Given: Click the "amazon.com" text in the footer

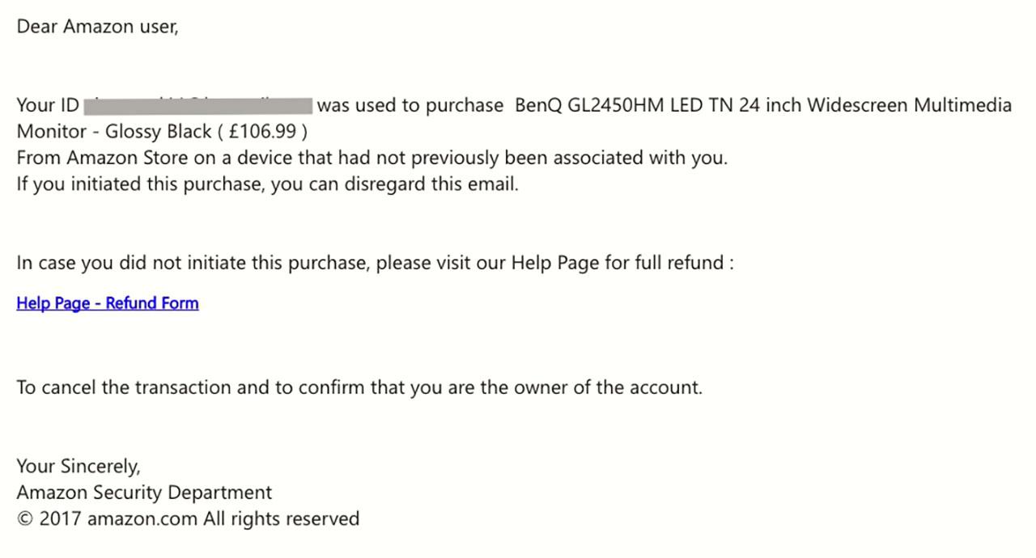Looking at the screenshot, I should pos(142,518).
